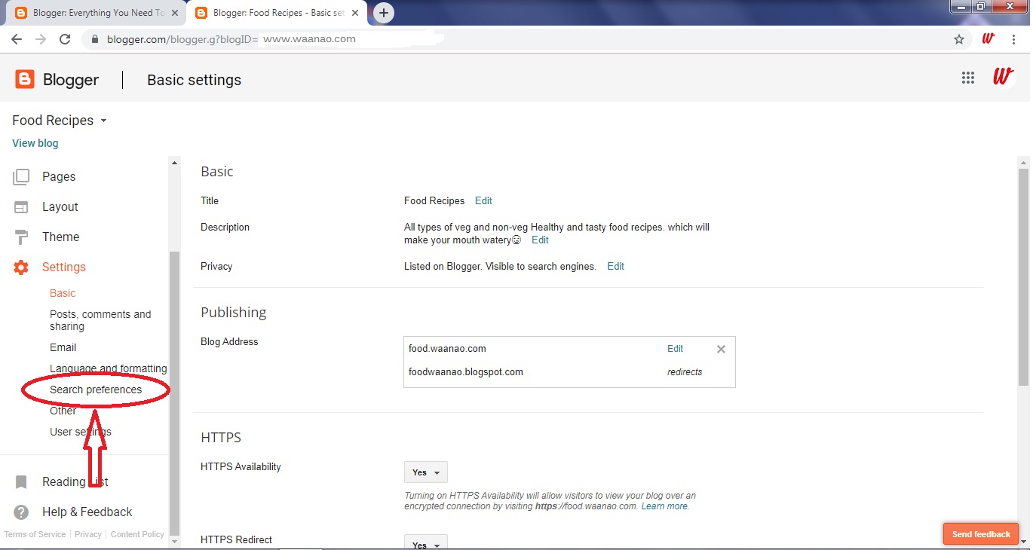Open a new browser tab with plus
The image size is (1033, 550).
click(384, 13)
